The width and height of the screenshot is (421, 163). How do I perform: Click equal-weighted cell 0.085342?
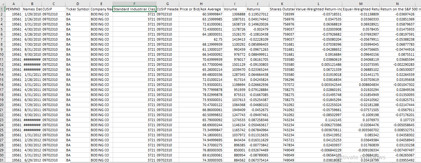click(361, 135)
